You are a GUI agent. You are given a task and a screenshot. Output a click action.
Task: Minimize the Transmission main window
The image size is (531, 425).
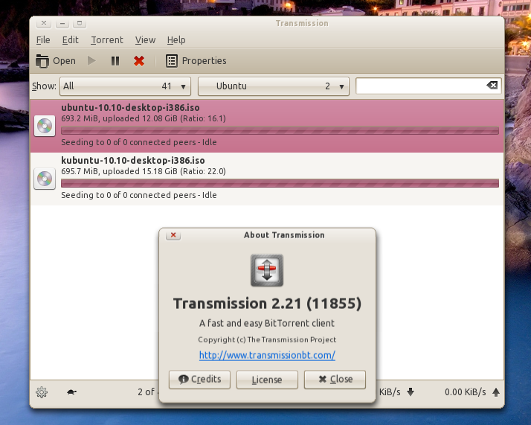(x=62, y=23)
